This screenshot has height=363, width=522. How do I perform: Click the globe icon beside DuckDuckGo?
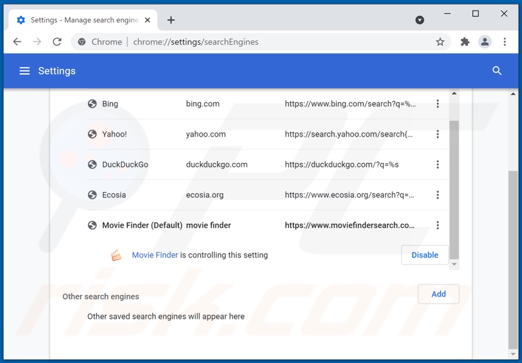(93, 164)
